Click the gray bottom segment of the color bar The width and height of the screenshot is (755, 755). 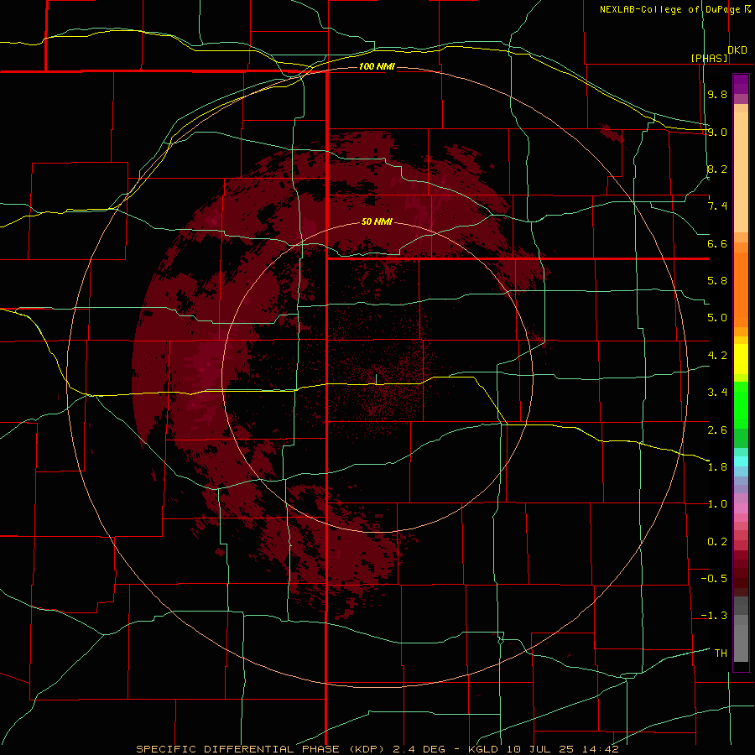(x=741, y=643)
